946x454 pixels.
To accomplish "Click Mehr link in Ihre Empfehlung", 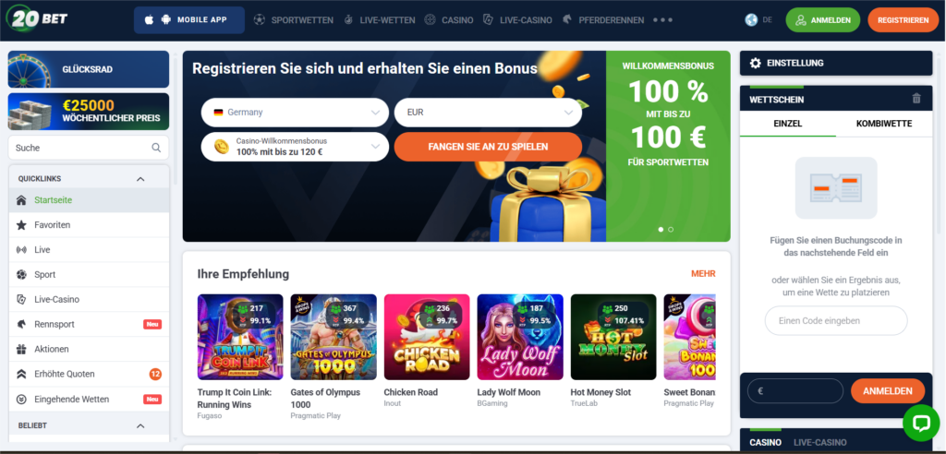I will pos(703,274).
